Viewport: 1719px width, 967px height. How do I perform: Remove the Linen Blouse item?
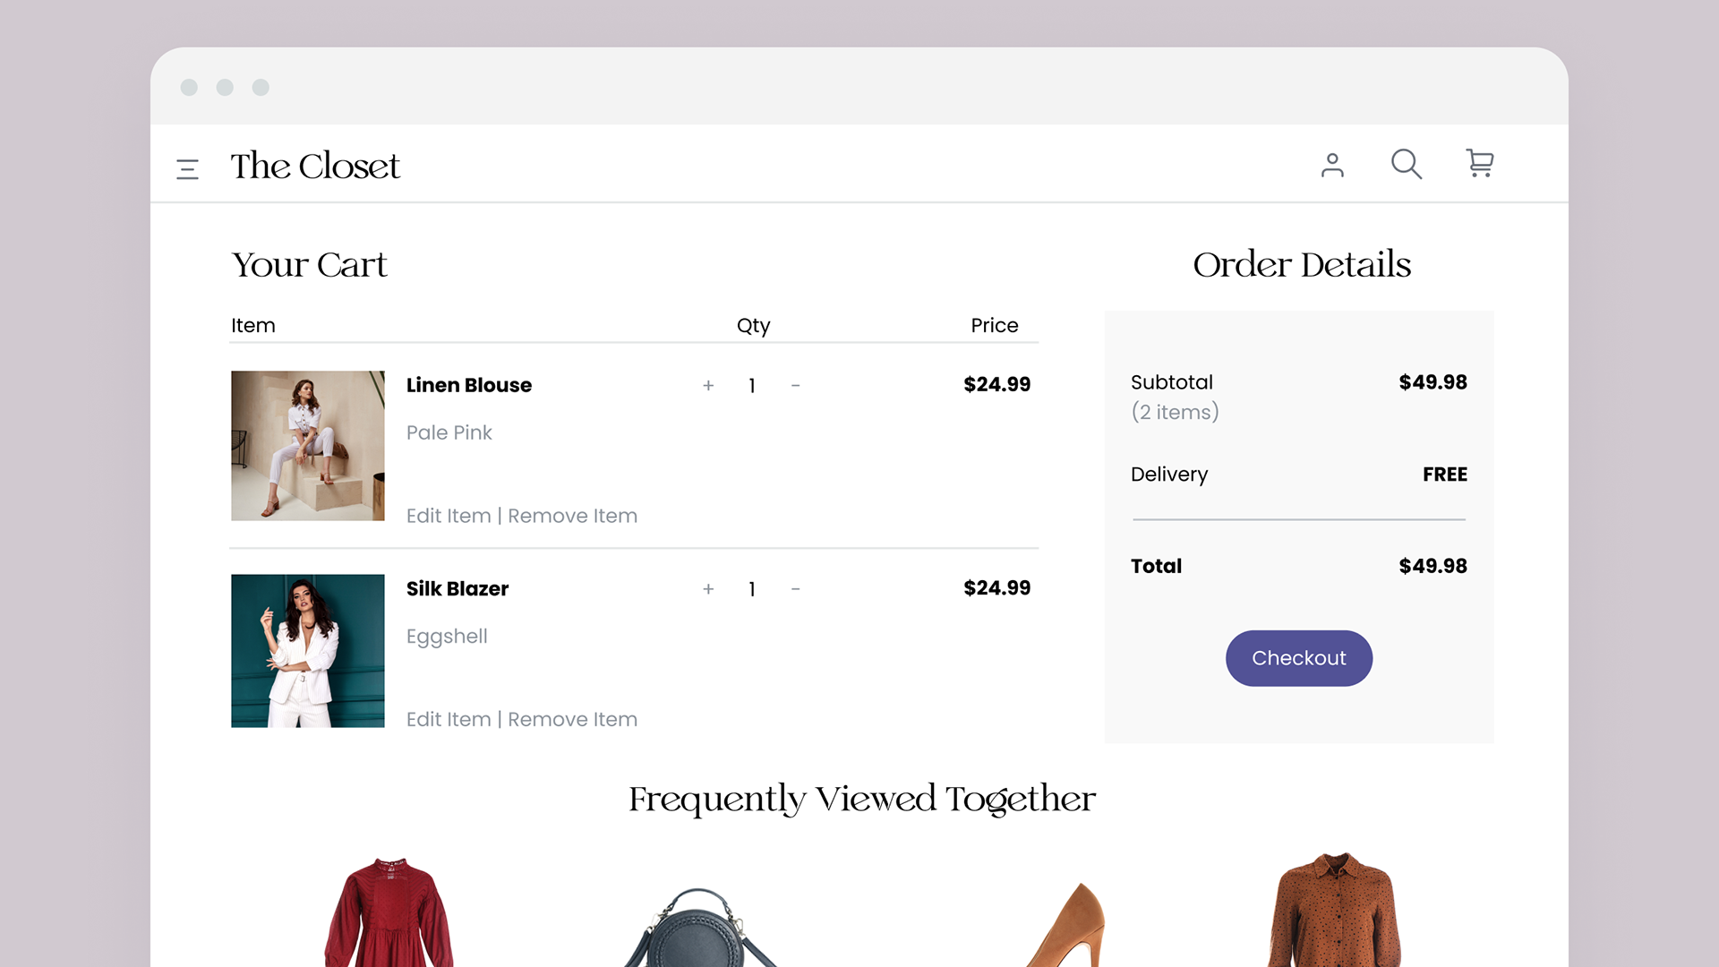tap(572, 516)
